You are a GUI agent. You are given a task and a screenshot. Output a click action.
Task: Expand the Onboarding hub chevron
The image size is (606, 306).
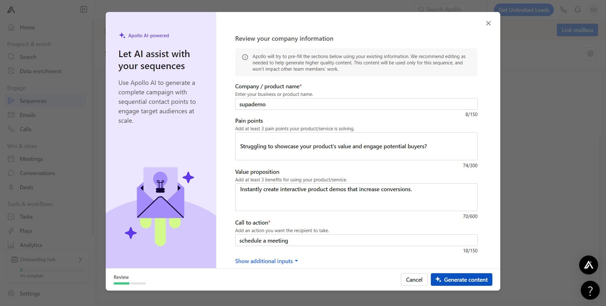pos(80,259)
